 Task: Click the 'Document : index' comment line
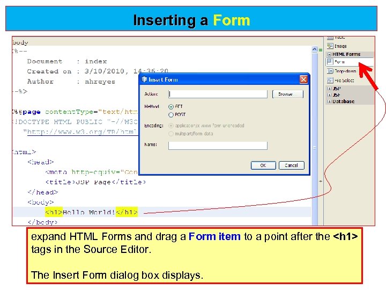[67, 61]
